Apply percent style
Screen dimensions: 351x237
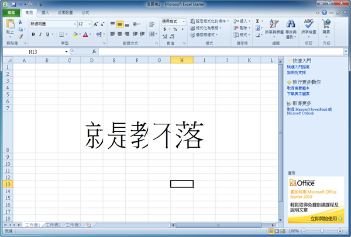pos(175,29)
